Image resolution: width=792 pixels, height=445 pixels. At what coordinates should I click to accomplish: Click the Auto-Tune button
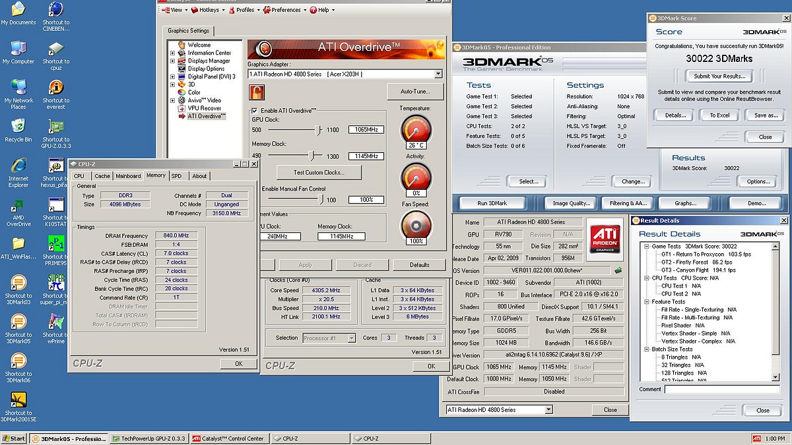click(415, 92)
